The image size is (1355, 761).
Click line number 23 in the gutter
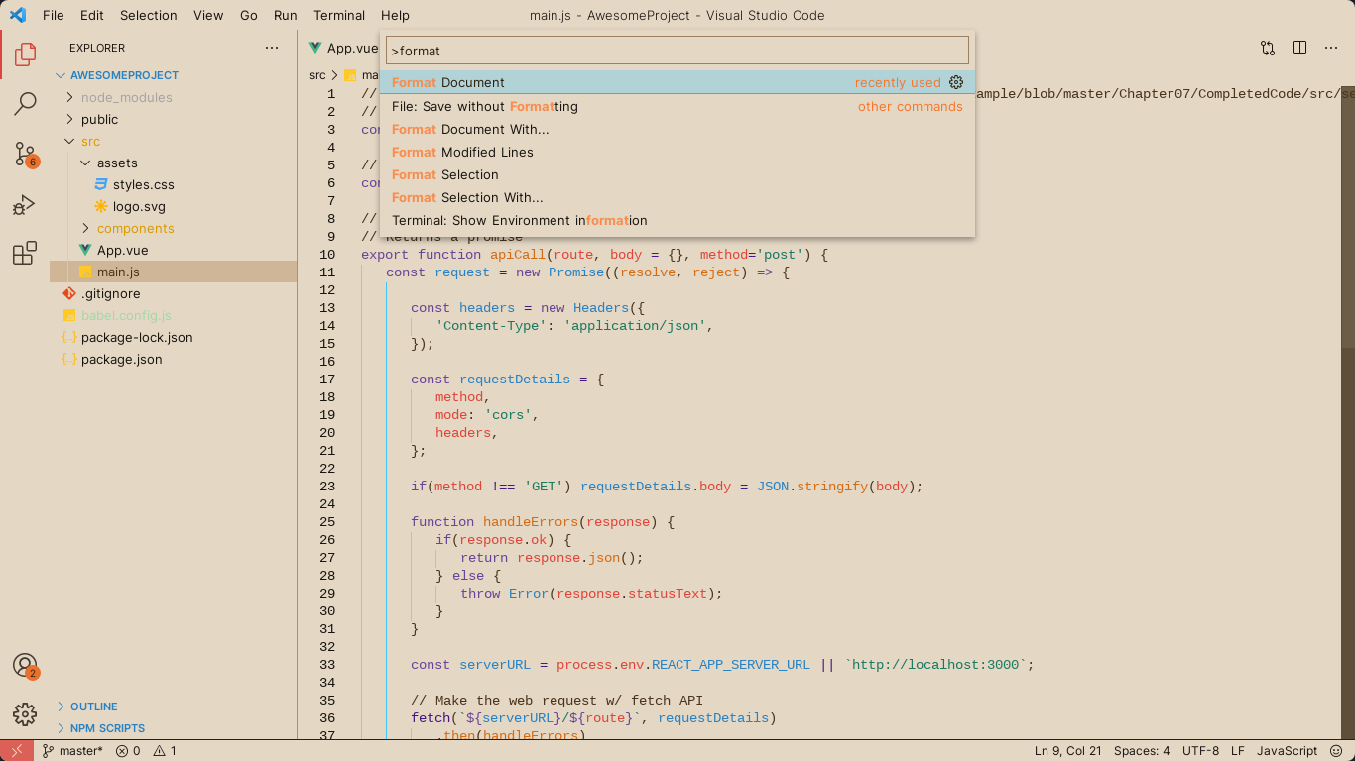[x=328, y=487]
